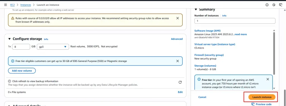Click the root volume size field
Viewport: 286px width, 106px height.
[21, 47]
